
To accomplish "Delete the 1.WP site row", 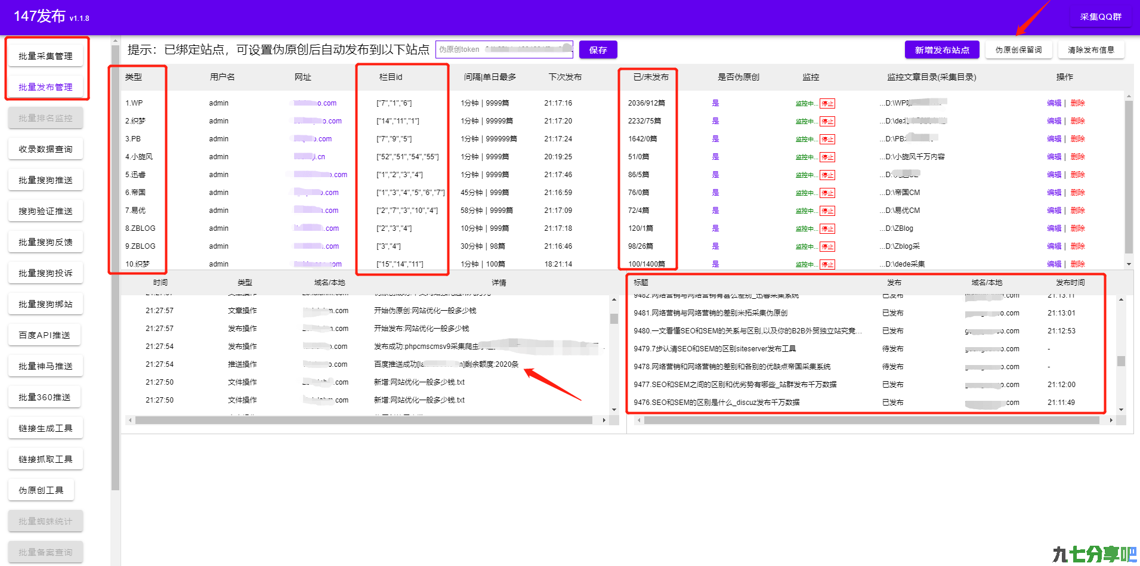I will pos(1077,103).
